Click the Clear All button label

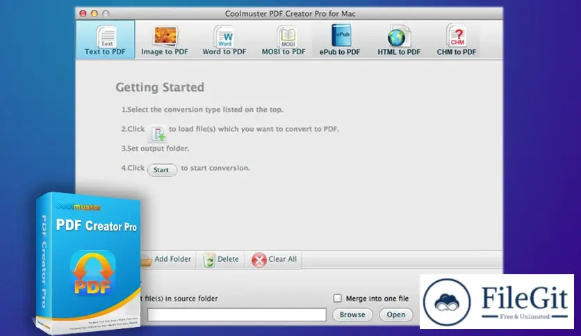click(282, 259)
